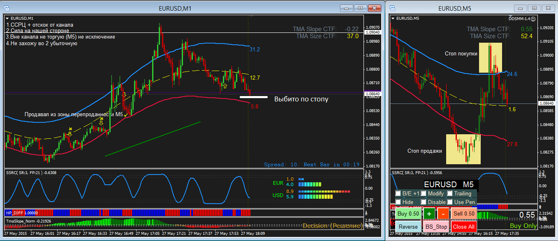This screenshot has width=558, height=241.
Task: Select the green trend line on M1 chart
Action: [153, 139]
